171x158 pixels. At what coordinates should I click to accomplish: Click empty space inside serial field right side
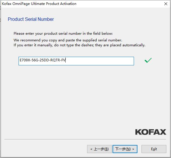pos(100,61)
